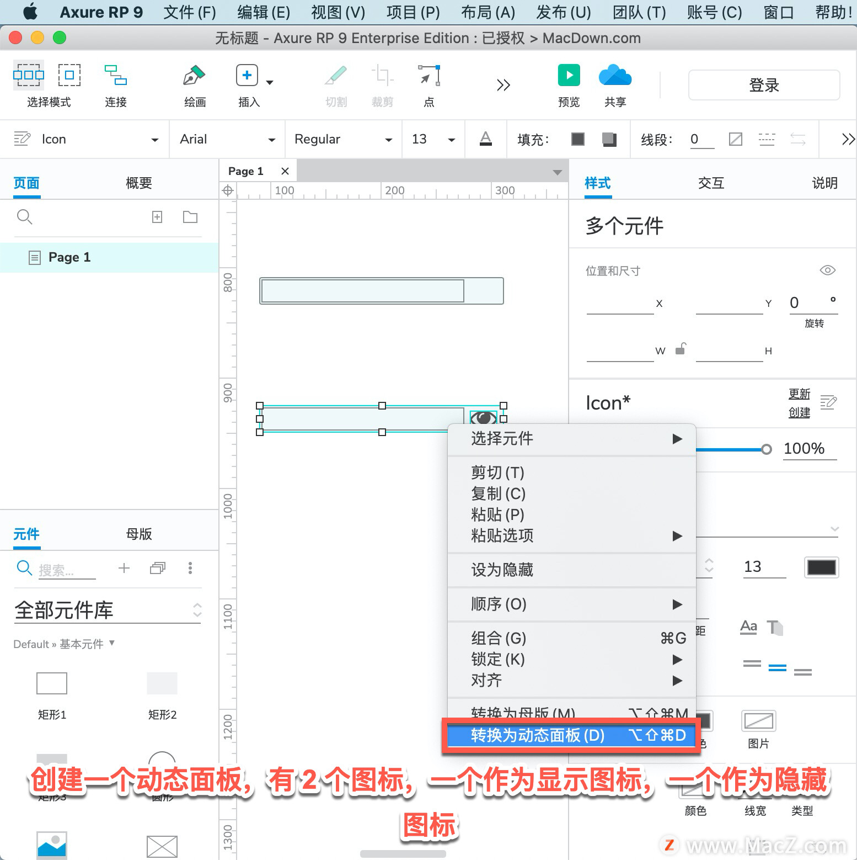Open the Regular font weight dropdown

tap(389, 140)
